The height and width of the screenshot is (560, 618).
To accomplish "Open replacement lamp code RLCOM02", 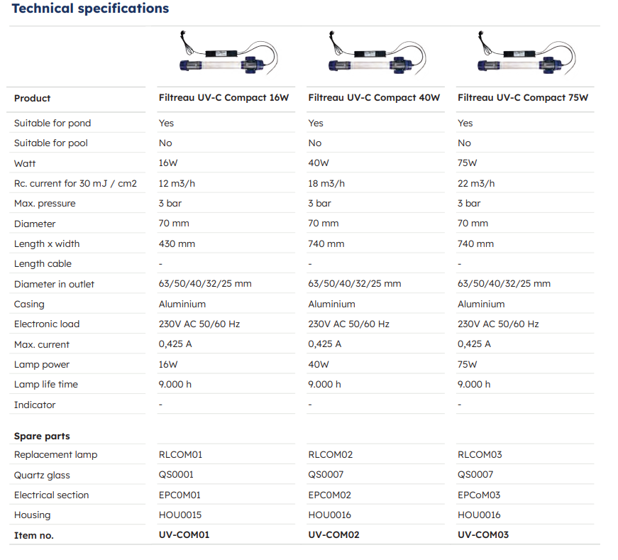I will (x=330, y=455).
